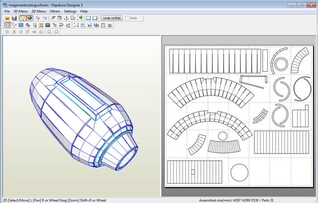
Task: Click the open file folder icon
Action: tap(7, 18)
